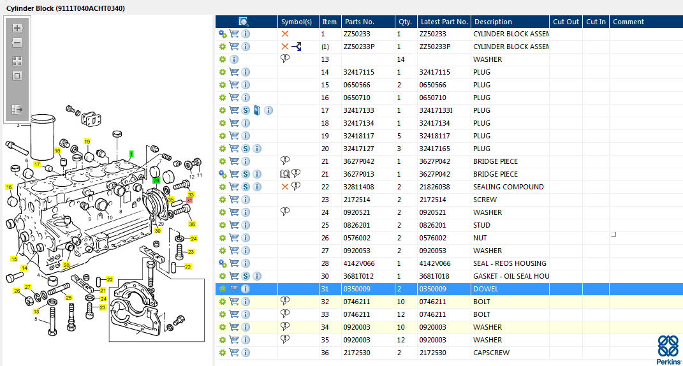Sort by the Parts No. column header

pos(358,22)
